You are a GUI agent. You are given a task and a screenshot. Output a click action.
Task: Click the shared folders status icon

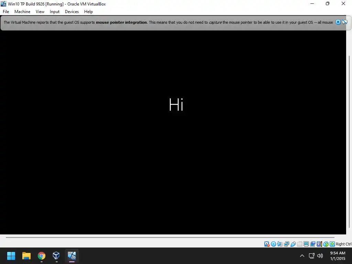pyautogui.click(x=299, y=244)
